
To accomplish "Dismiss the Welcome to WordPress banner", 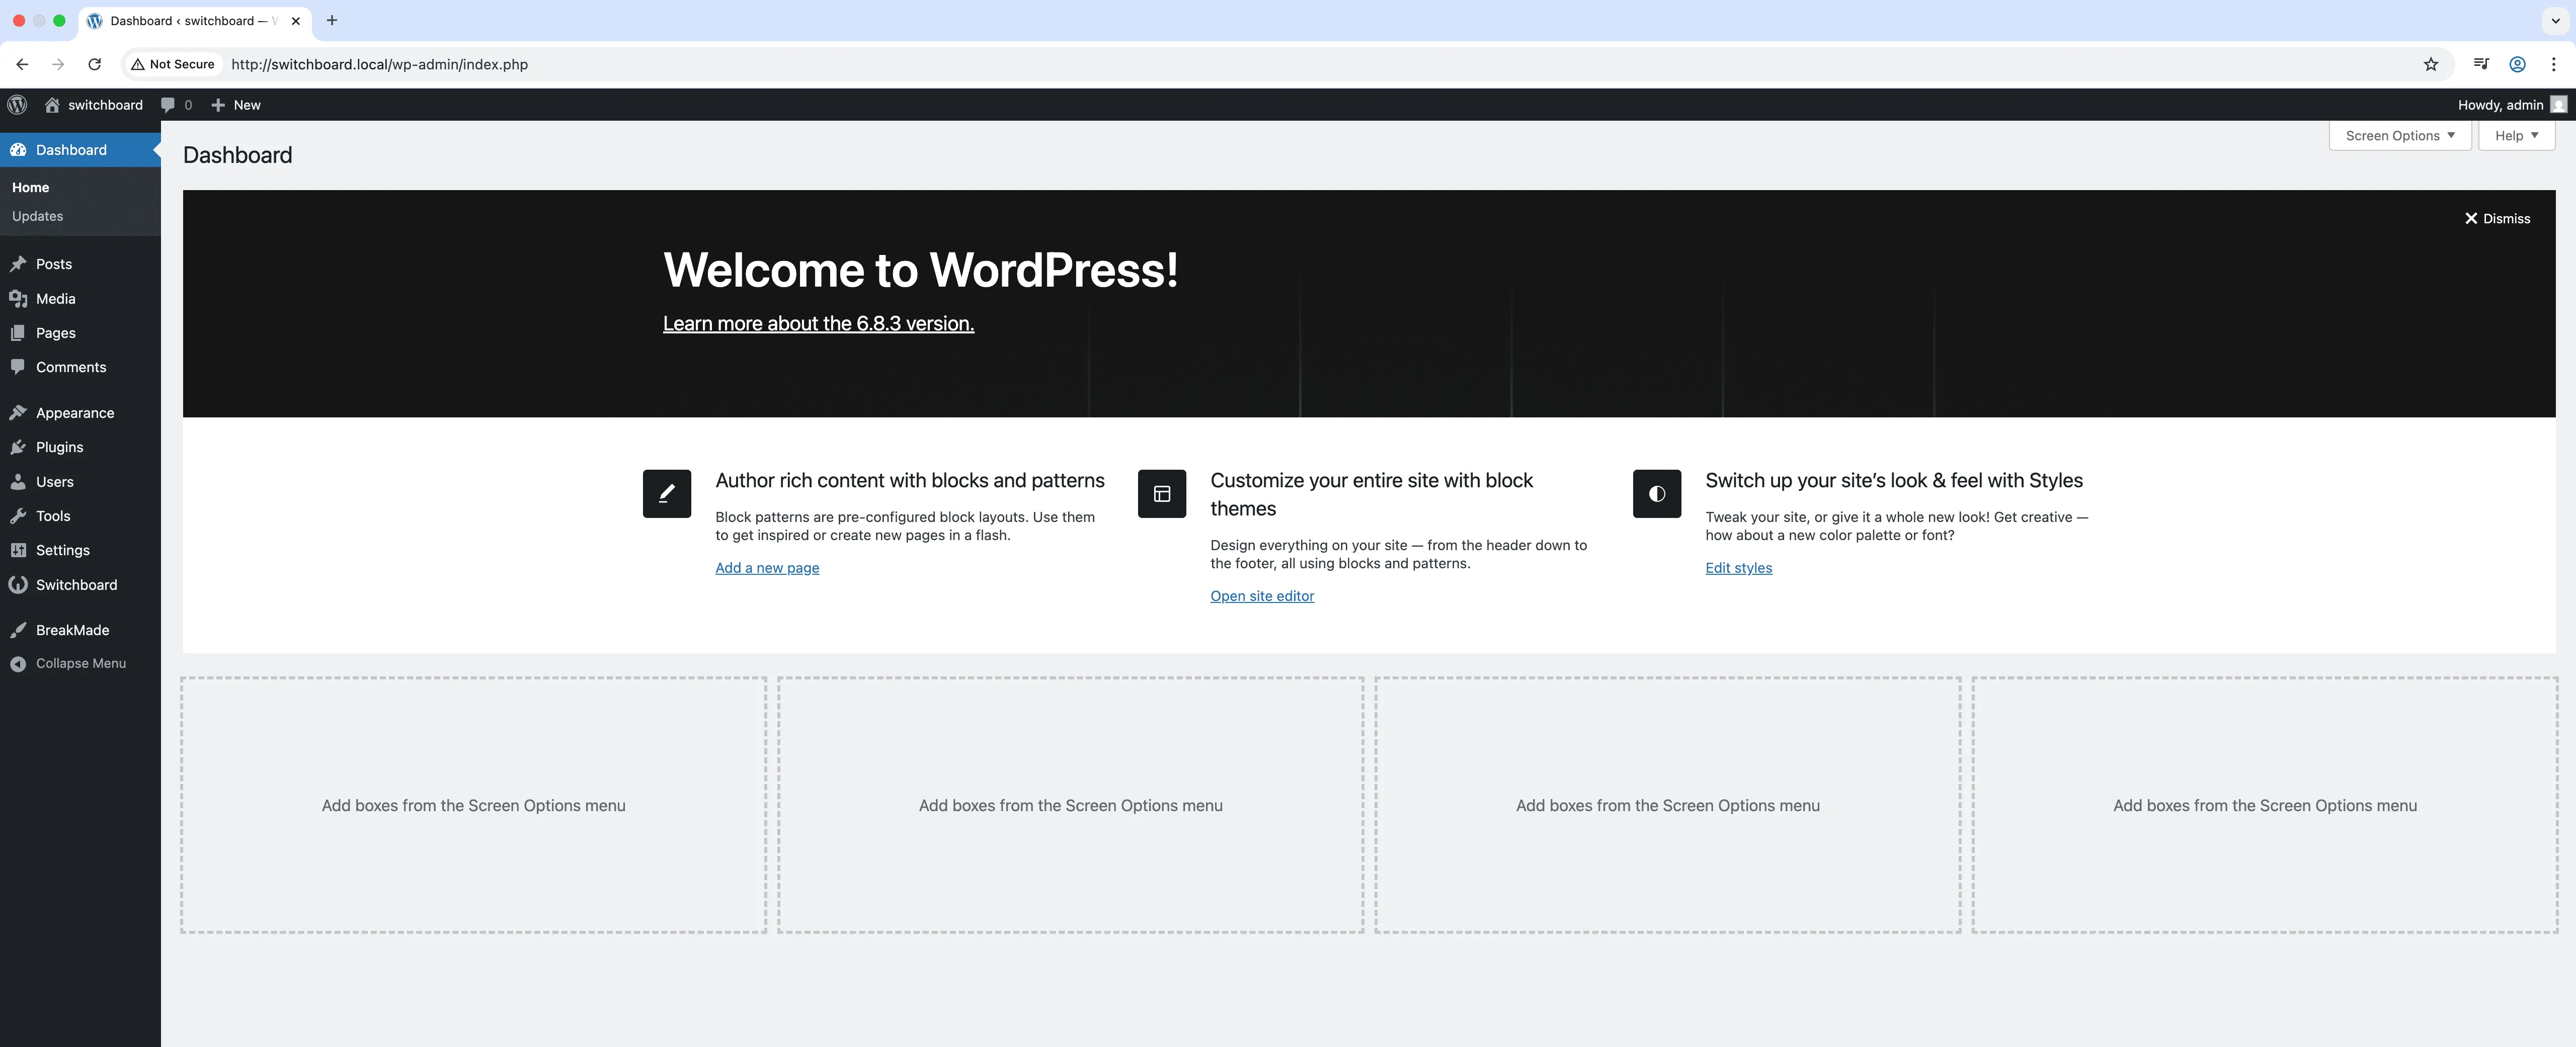I will pyautogui.click(x=2497, y=218).
